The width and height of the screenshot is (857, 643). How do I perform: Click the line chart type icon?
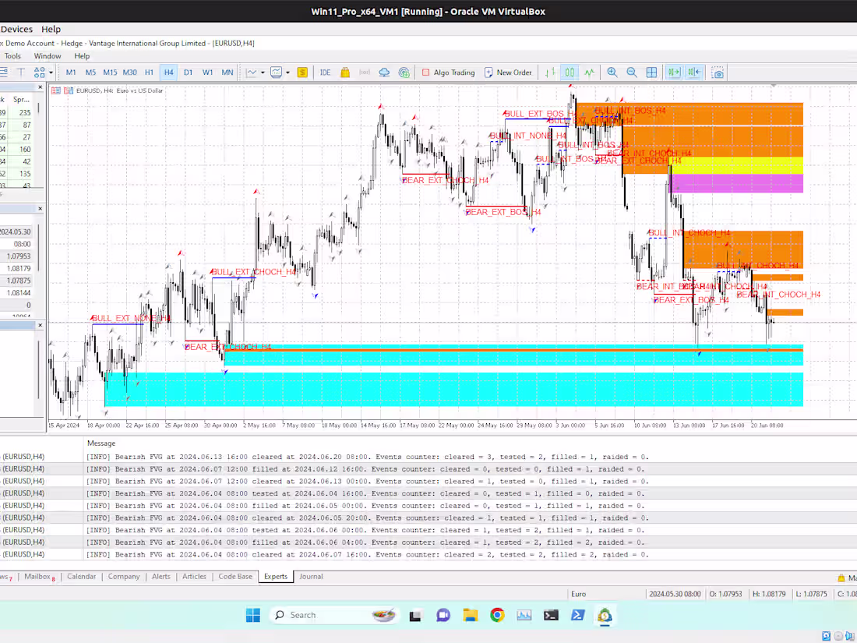tap(588, 72)
